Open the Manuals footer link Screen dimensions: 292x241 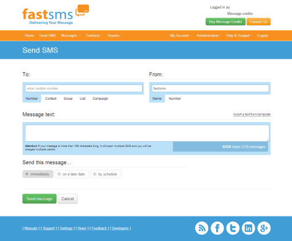pyautogui.click(x=31, y=228)
